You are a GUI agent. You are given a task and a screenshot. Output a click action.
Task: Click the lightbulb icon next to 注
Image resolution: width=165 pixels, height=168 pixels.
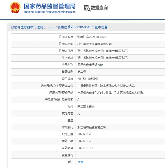tap(69, 162)
